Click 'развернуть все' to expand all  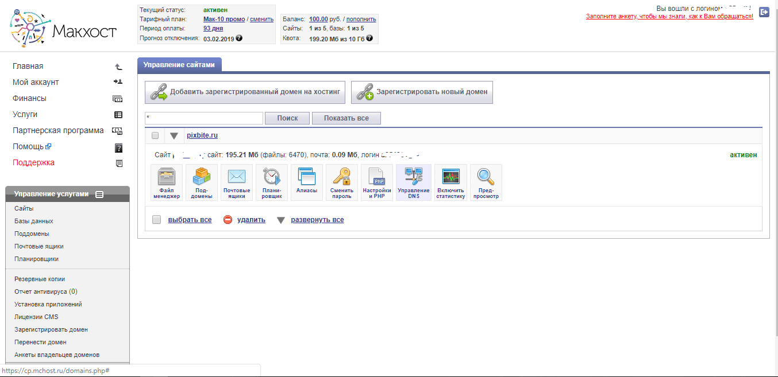pyautogui.click(x=317, y=220)
